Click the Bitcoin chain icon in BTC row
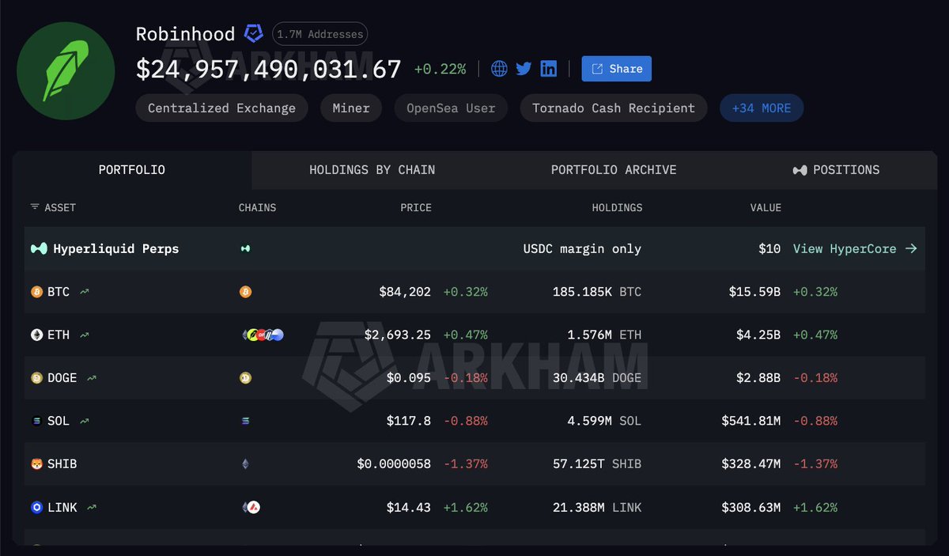 245,292
